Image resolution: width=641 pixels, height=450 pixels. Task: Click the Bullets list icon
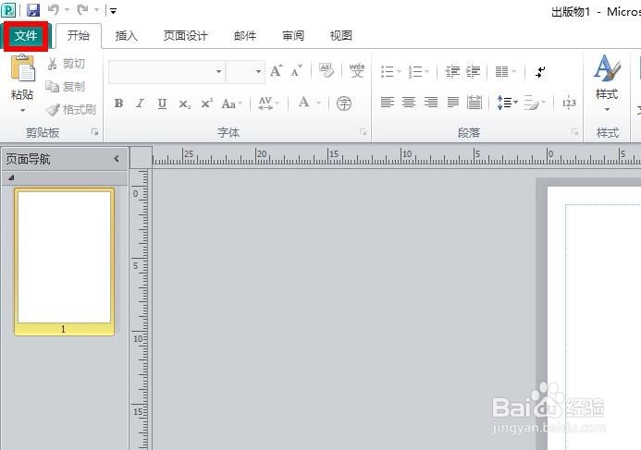[388, 72]
